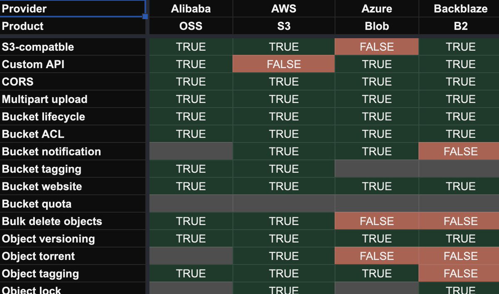Select AWS's TRUE cell for Bulk delete objects
Viewport: 499px width, 294px height.
tap(284, 221)
